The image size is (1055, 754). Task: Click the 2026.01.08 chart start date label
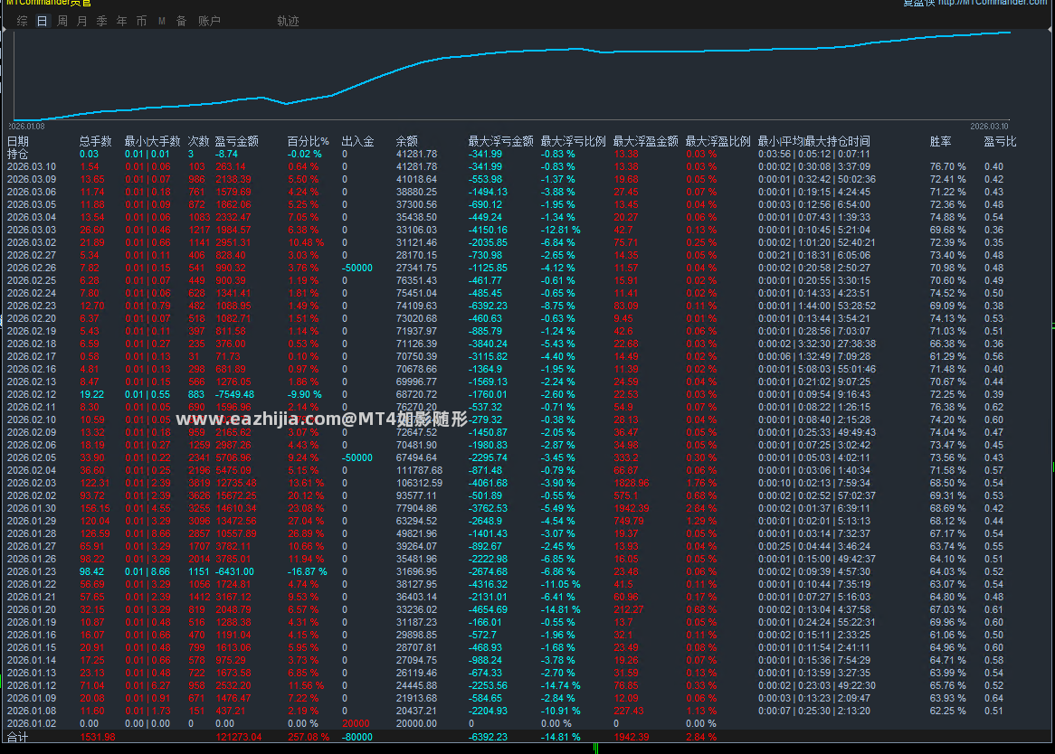(27, 127)
